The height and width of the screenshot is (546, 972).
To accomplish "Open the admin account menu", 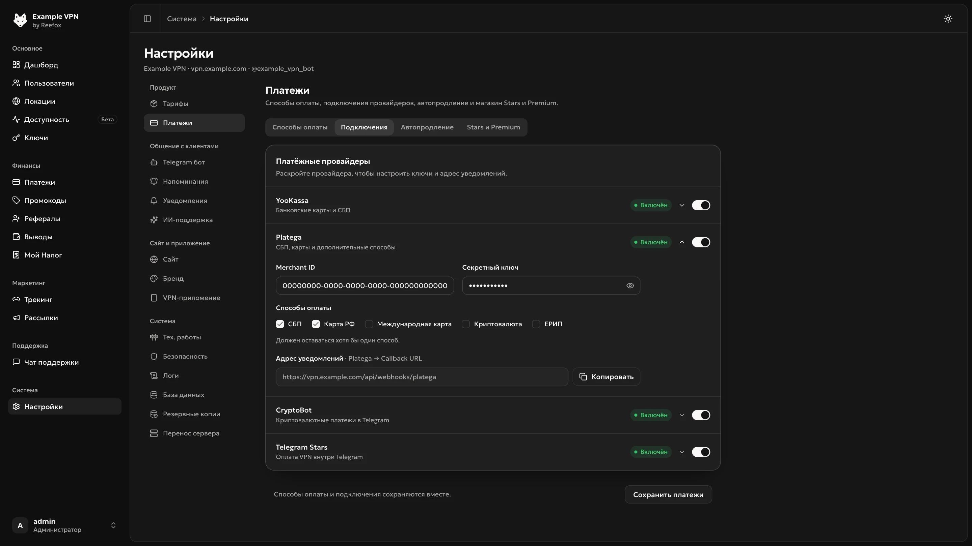I will click(x=64, y=525).
